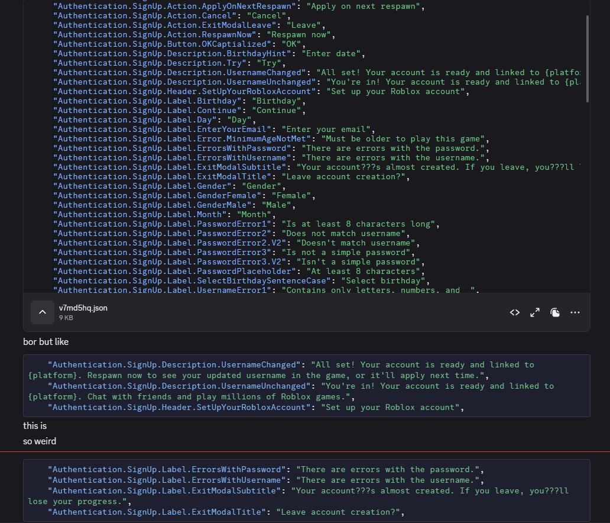Image resolution: width=610 pixels, height=523 pixels.
Task: Click the ExitModalTitle line in bottom code block
Action: [x=226, y=512]
